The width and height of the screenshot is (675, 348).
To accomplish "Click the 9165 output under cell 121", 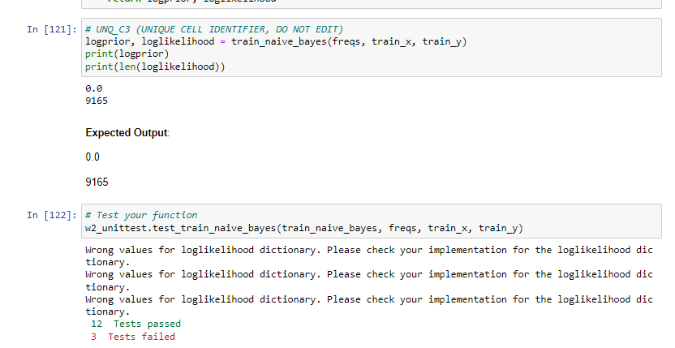I will [97, 101].
